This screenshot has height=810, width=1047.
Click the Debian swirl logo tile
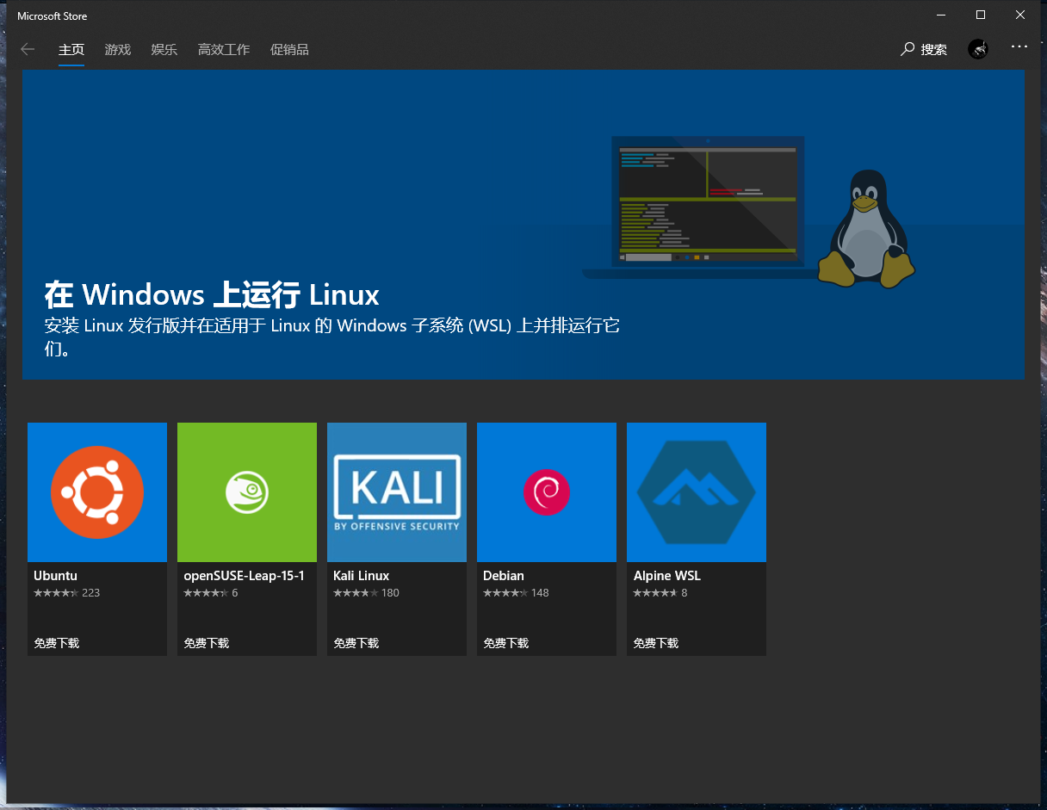547,492
